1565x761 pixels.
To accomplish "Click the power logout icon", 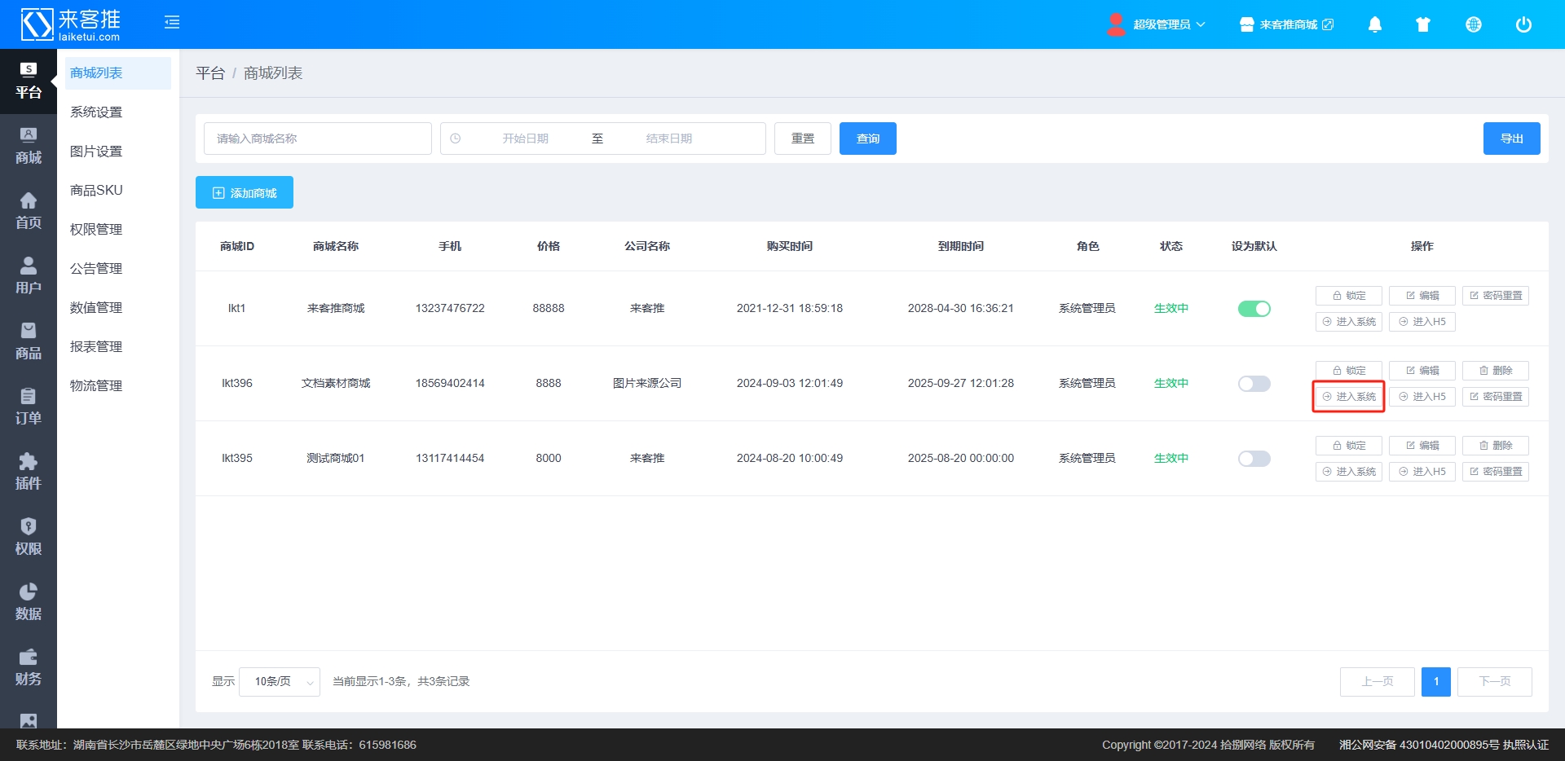I will 1523,24.
